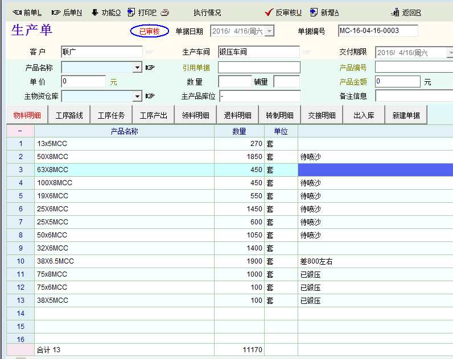
Task: Open the 单据日期 date dropdown
Action: click(269, 31)
